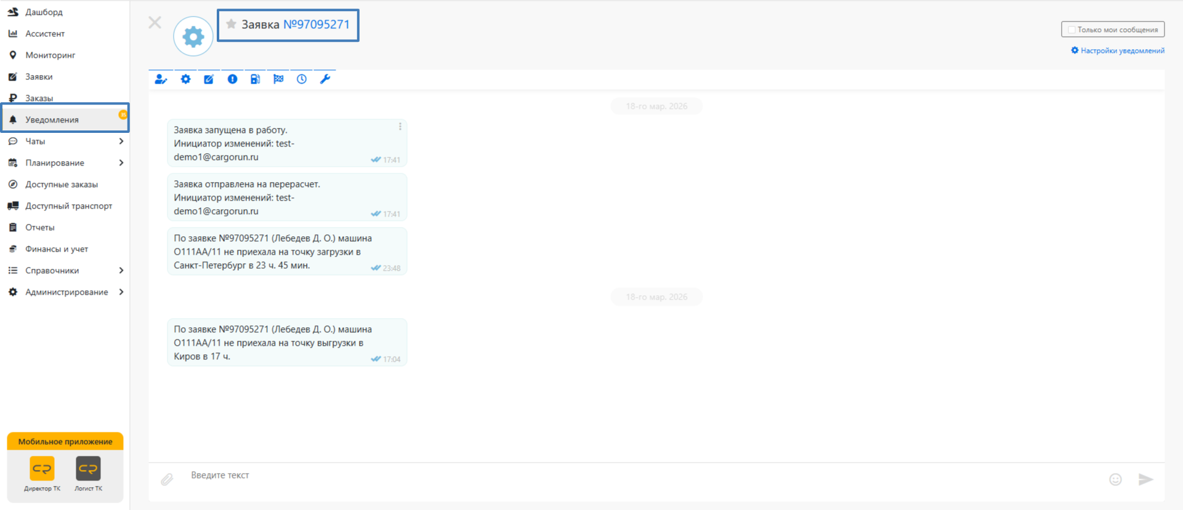The height and width of the screenshot is (510, 1183).
Task: Click the Планирование calendar icon
Action: point(12,162)
